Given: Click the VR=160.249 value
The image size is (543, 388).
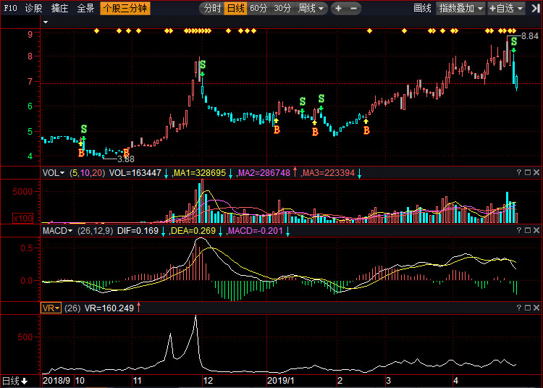Looking at the screenshot, I should click(109, 308).
